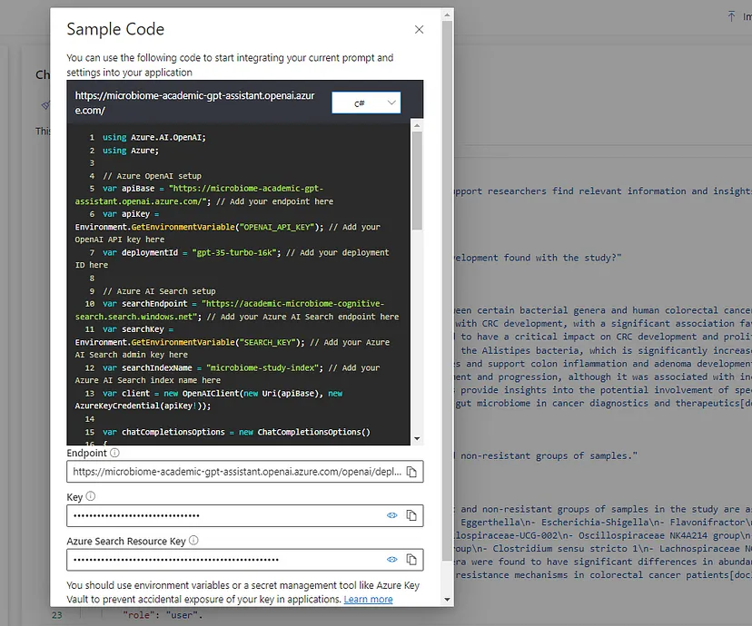Close the Sample Code dialog
The height and width of the screenshot is (626, 752).
(419, 30)
